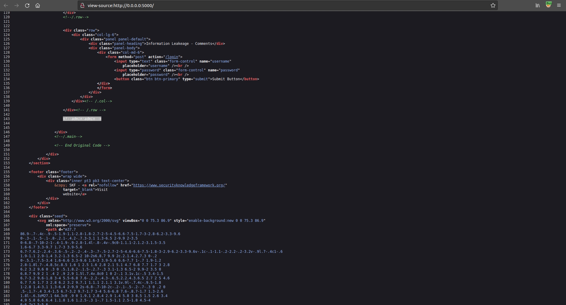Viewport: 566px width, 305px height.
Task: Click the "End Original Code" comment
Action: (x=82, y=145)
